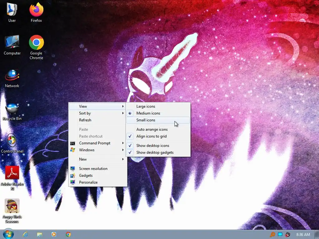
Task: Click the Windows Start orb
Action: pos(8,234)
